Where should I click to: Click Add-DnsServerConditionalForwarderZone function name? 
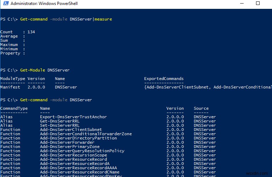pyautogui.click(x=86, y=134)
